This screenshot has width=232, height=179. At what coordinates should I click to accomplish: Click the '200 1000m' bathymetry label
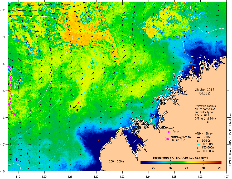coord(116,161)
